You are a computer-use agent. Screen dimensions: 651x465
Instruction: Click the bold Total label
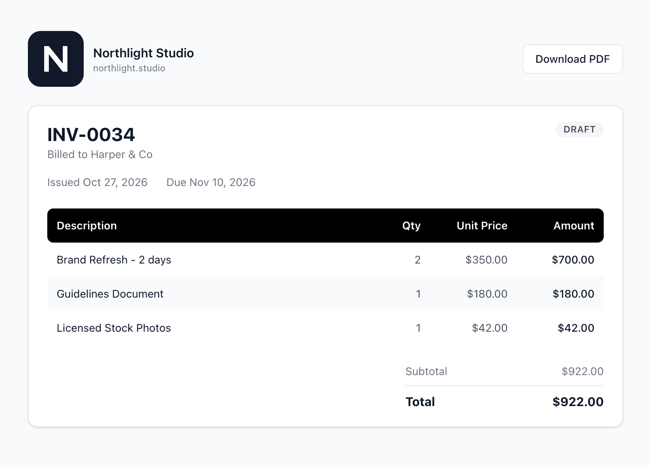(420, 402)
